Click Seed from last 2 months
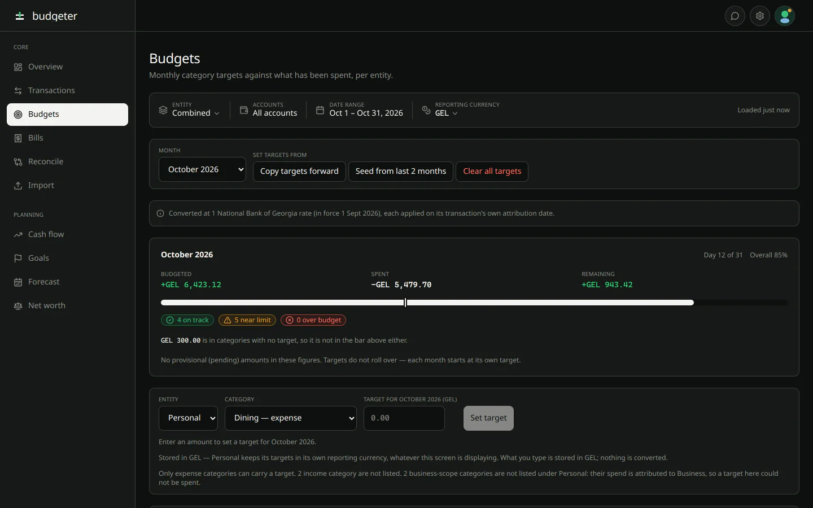The height and width of the screenshot is (508, 813). (x=401, y=171)
